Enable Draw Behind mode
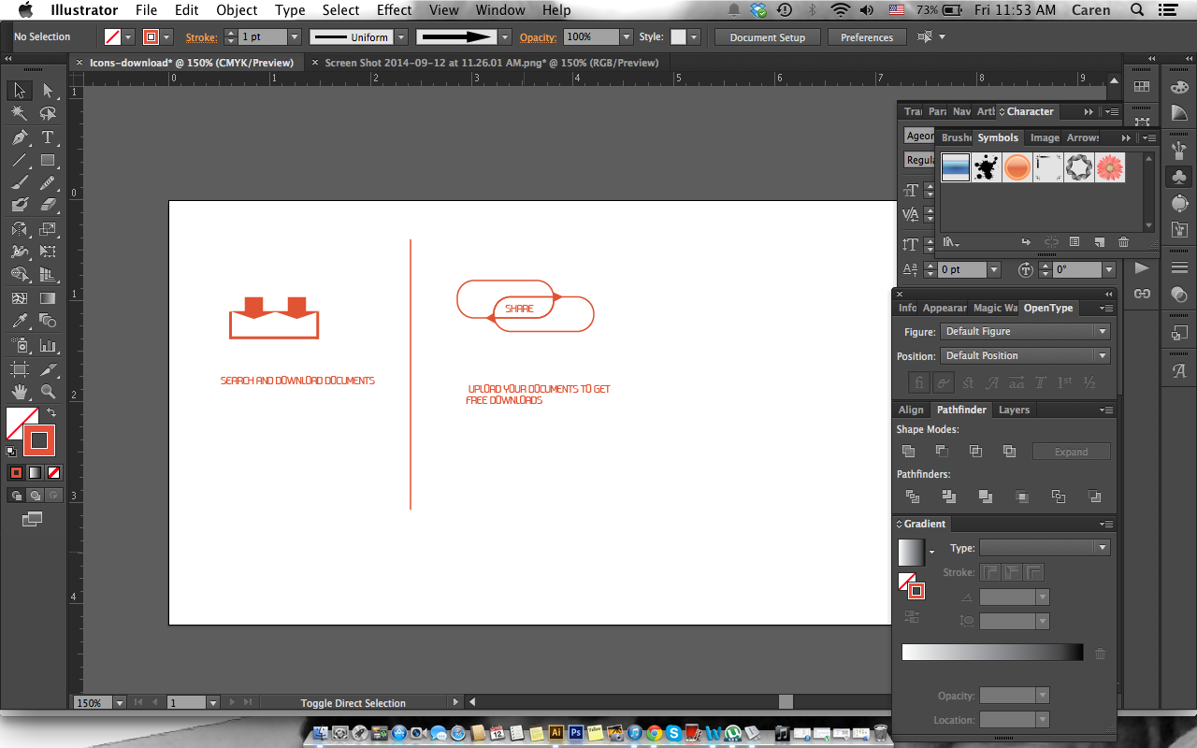Image resolution: width=1197 pixels, height=748 pixels. click(35, 496)
